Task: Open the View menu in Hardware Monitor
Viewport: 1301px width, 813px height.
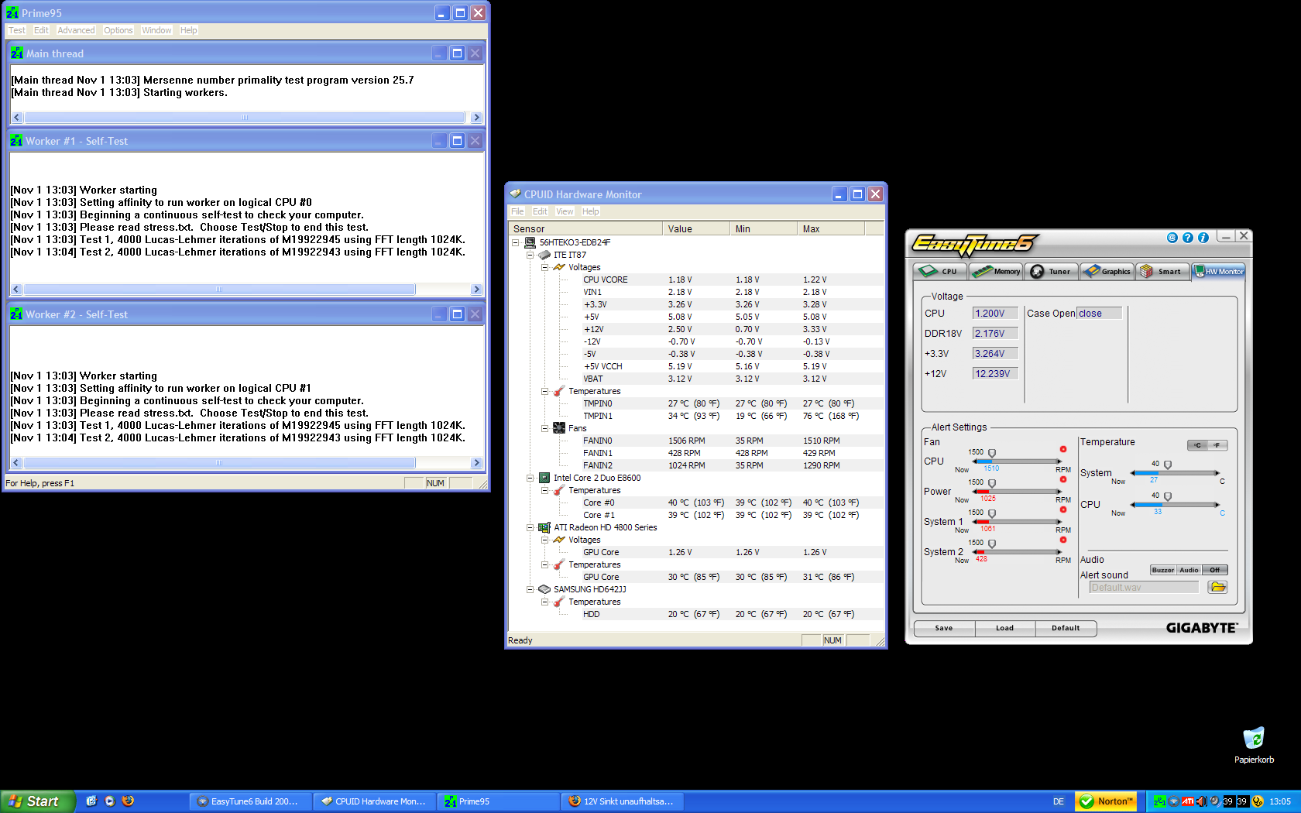Action: pos(565,211)
